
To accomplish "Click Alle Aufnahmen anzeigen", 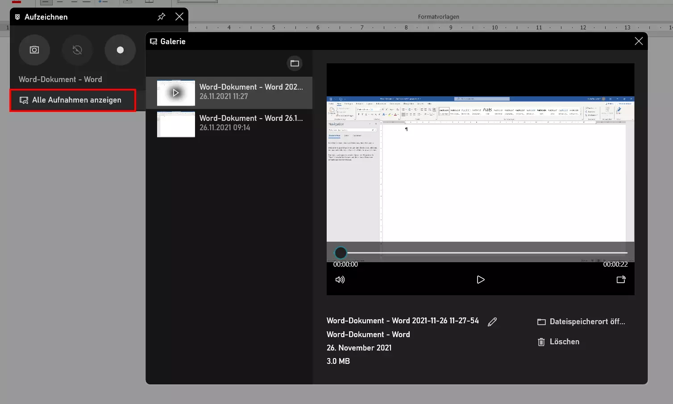I will coord(73,100).
